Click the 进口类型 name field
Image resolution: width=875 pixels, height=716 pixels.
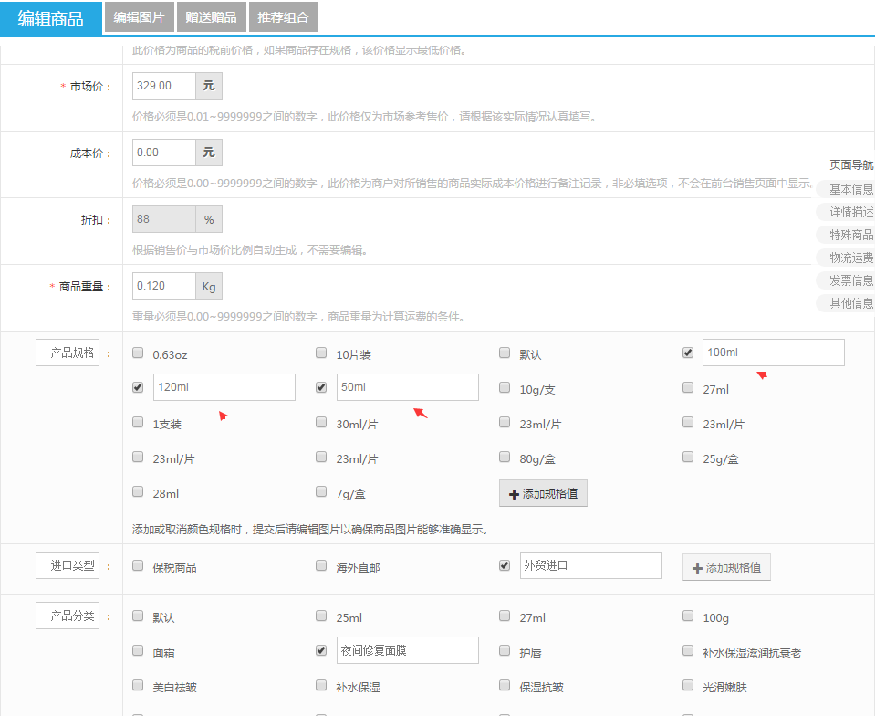click(x=68, y=565)
